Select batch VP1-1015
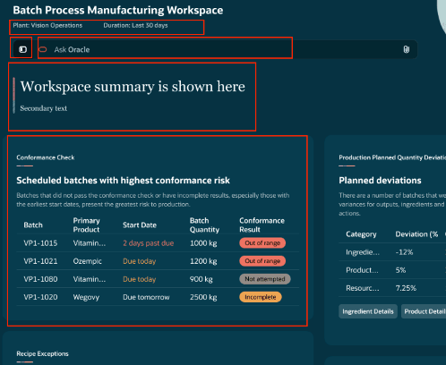The width and height of the screenshot is (446, 365). tap(40, 243)
